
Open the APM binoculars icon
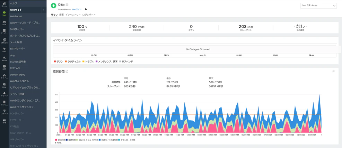5,22
